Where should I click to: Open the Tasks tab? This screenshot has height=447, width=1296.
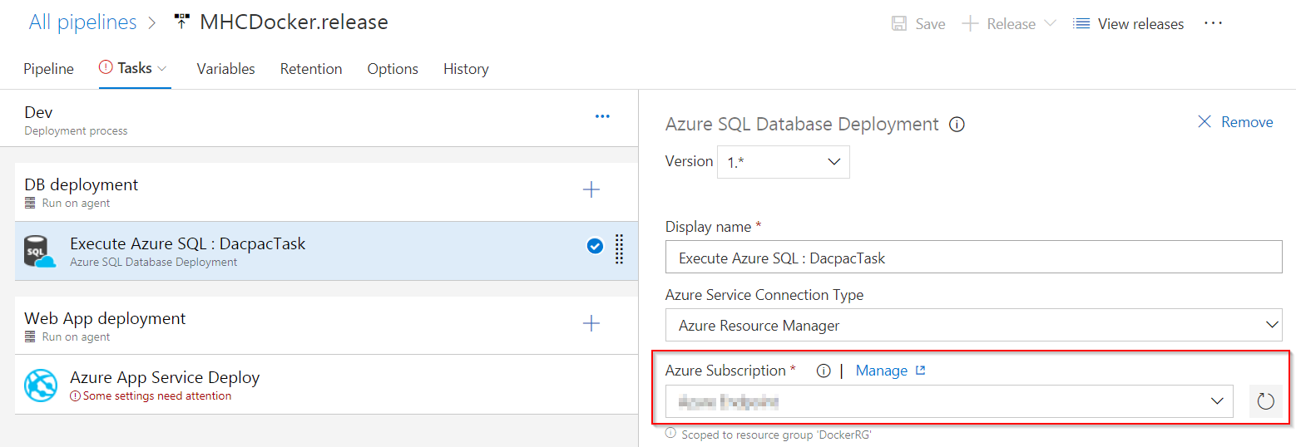[x=134, y=68]
